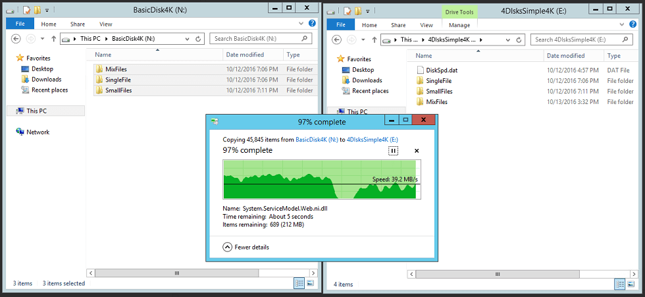
Task: Open File menu in 4DIsksSimple4K window
Action: (x=340, y=25)
